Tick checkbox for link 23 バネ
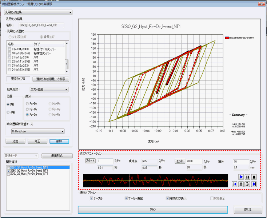 tap(9, 66)
